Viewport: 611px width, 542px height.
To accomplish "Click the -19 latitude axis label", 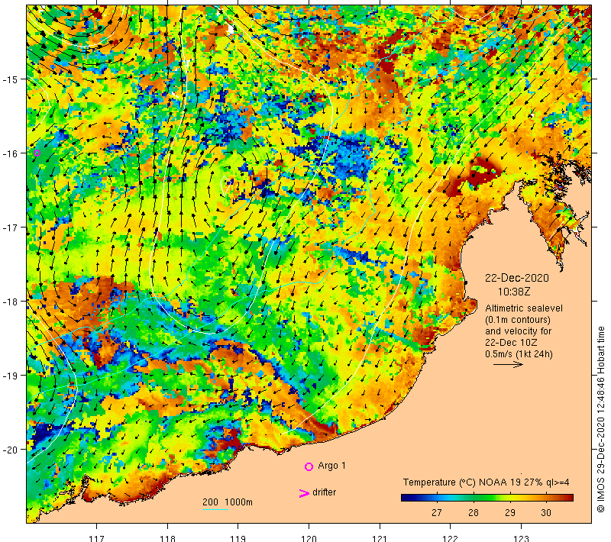I will point(10,376).
